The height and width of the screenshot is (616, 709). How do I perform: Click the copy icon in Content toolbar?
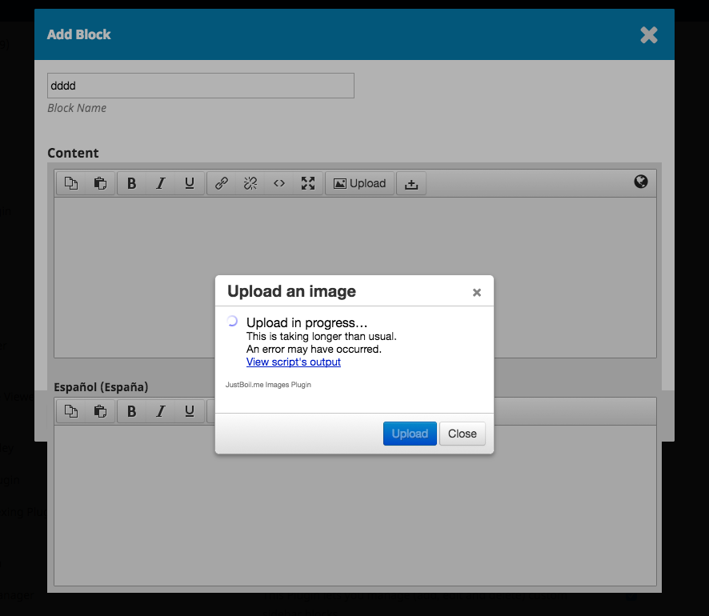71,183
